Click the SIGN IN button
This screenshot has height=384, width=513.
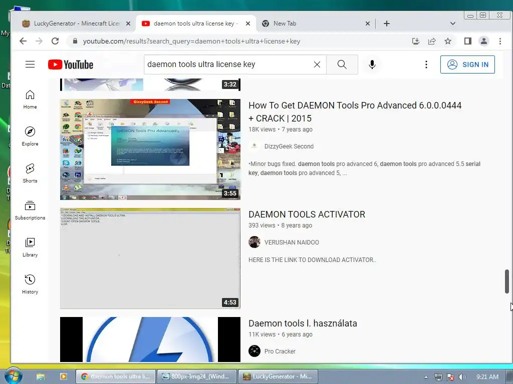(x=467, y=64)
